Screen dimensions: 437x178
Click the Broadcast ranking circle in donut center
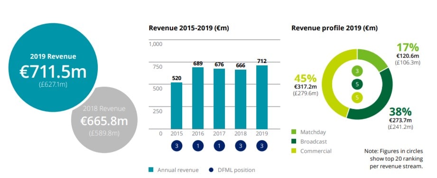357,84
